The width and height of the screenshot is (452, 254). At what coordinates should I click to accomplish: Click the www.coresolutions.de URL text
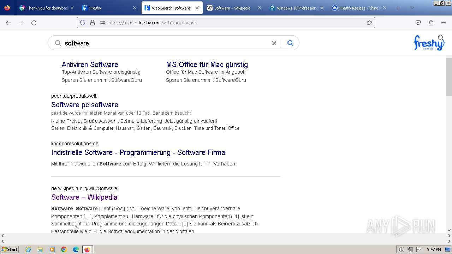75,144
